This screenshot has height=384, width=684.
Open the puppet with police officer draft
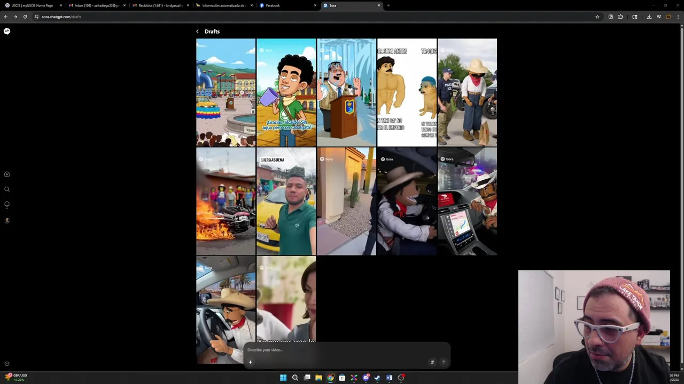(467, 92)
